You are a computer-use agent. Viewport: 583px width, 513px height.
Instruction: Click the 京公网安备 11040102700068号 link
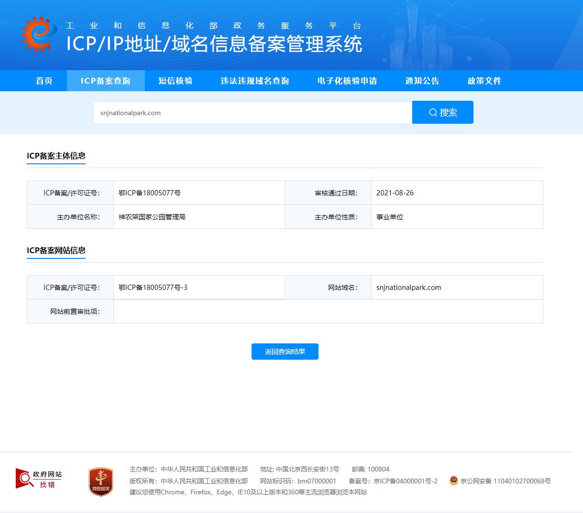coord(505,481)
